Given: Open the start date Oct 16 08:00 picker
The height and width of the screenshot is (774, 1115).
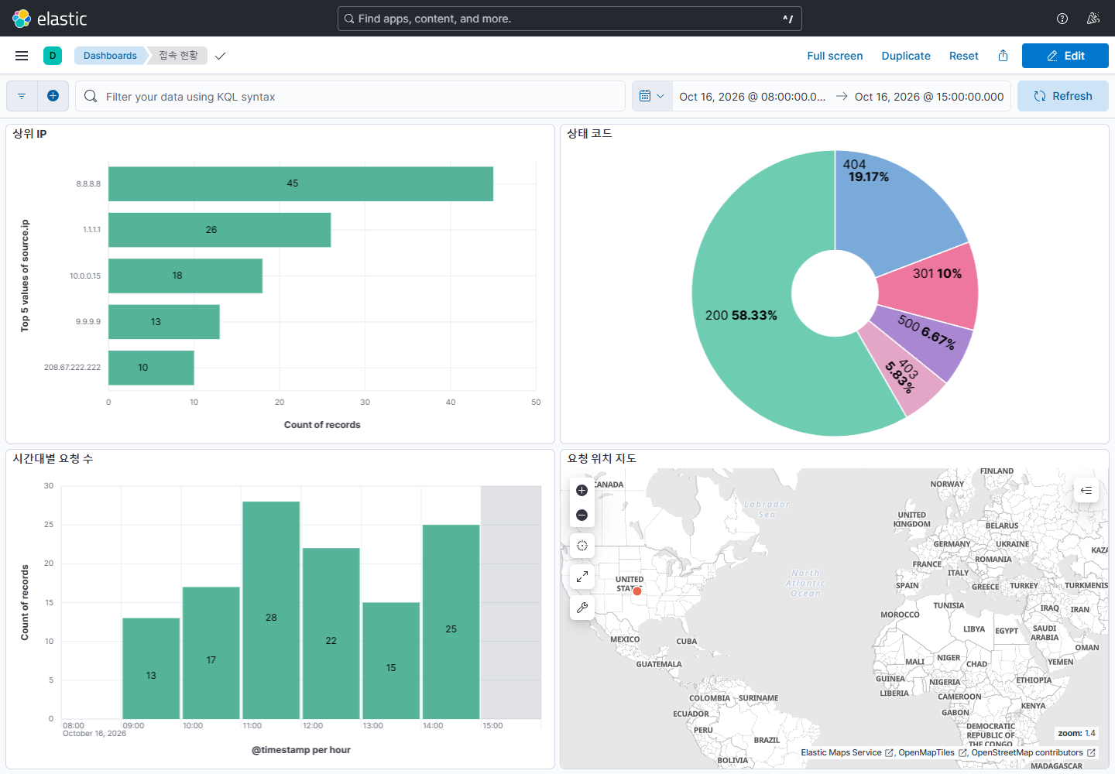Looking at the screenshot, I should pos(753,97).
